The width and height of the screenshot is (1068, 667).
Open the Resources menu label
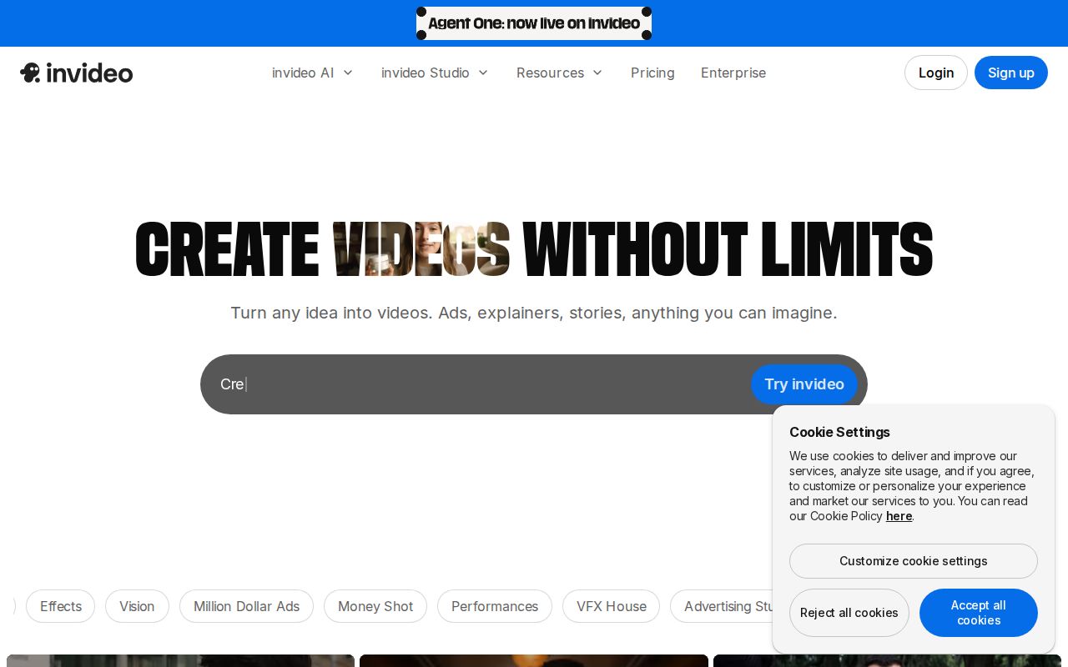550,73
